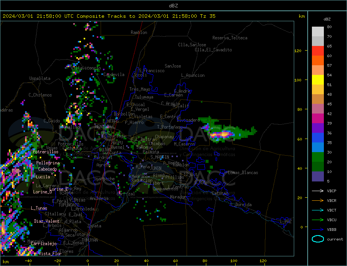Screen dimensions: 347x266
Task: Click the dBZ heading above the color scale
Action: pos(327,19)
